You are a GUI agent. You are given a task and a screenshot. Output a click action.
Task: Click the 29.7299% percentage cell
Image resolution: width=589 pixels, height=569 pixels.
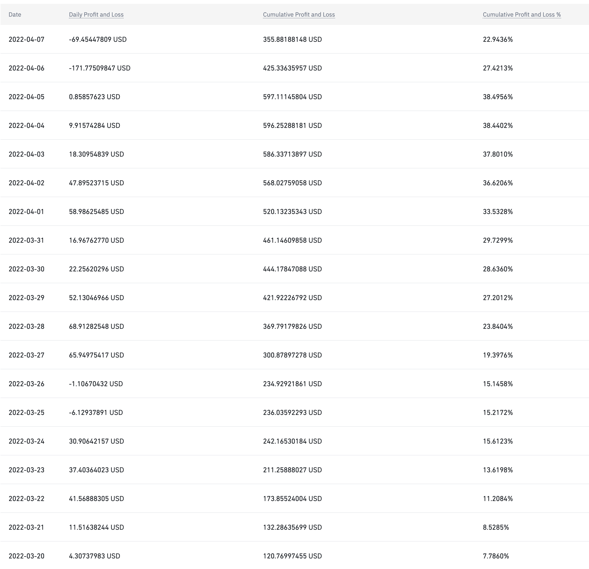tap(498, 240)
